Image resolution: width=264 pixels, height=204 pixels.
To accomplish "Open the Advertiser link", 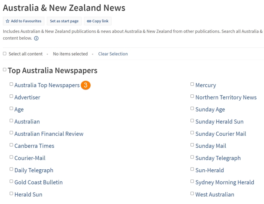I will pyautogui.click(x=27, y=97).
